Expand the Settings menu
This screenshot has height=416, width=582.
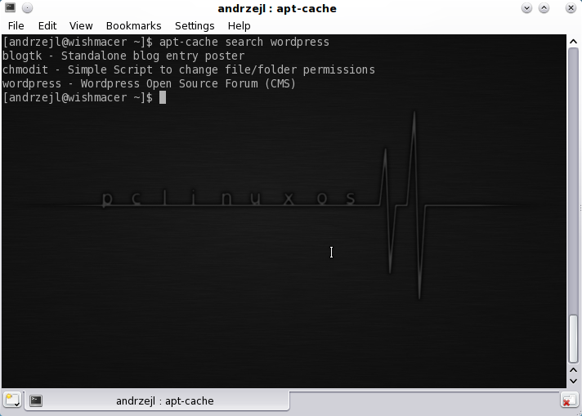pyautogui.click(x=195, y=26)
